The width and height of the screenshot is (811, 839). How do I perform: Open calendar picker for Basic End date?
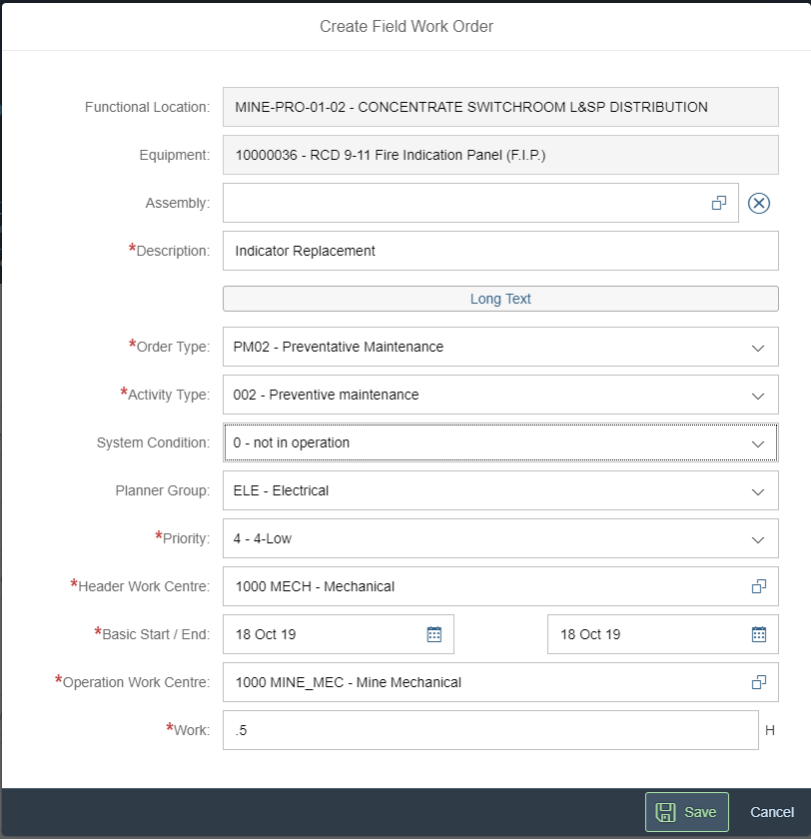[759, 634]
